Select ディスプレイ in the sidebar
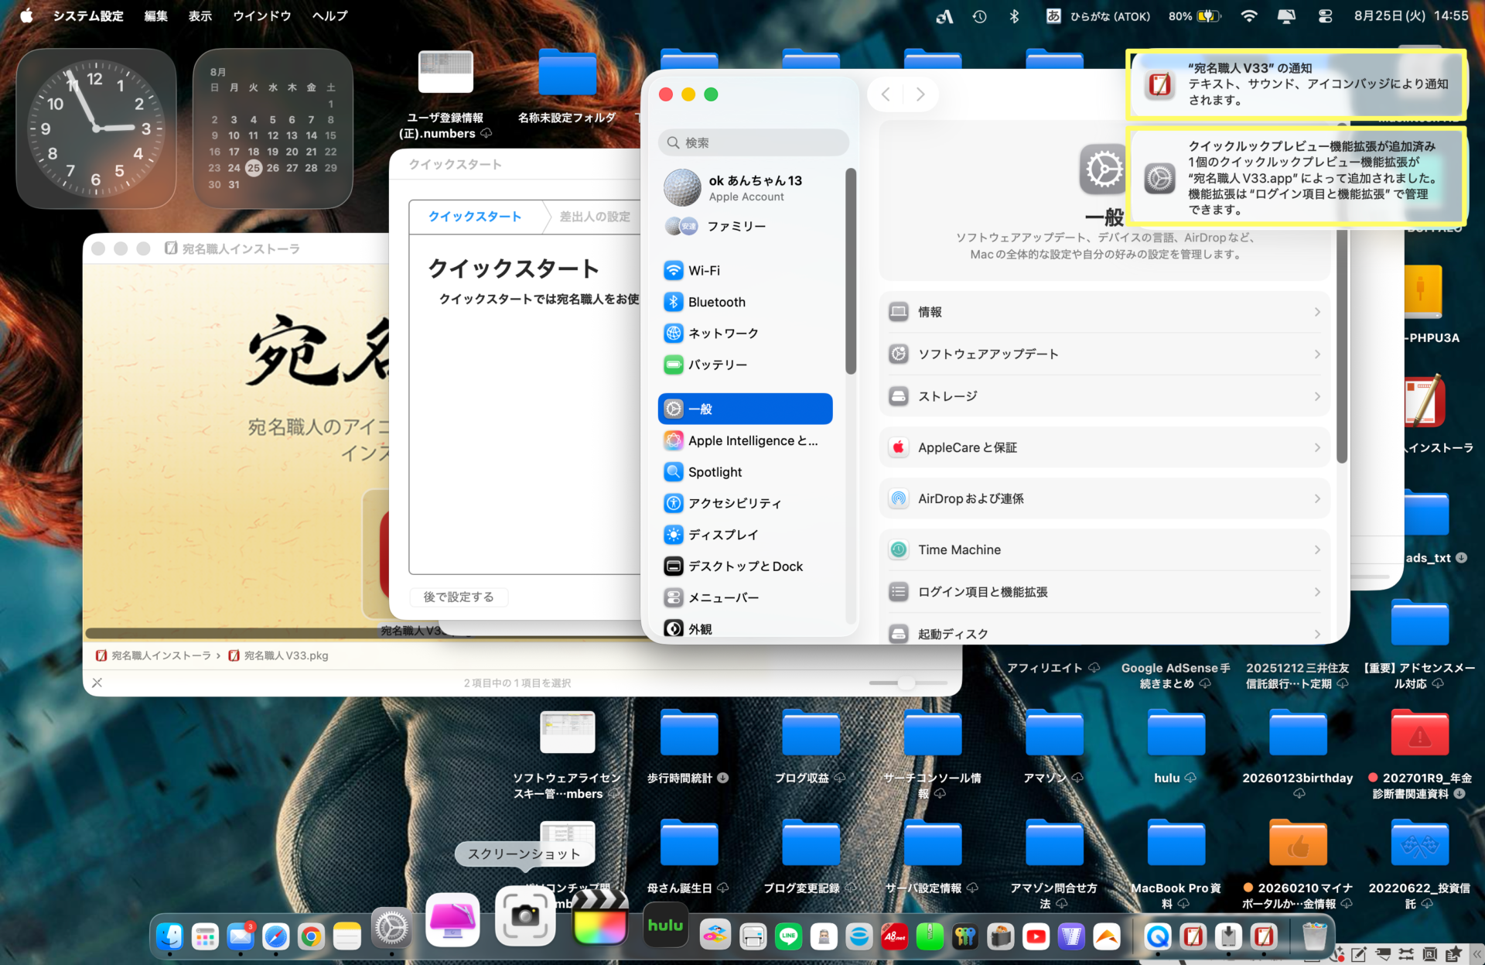 pos(745,535)
